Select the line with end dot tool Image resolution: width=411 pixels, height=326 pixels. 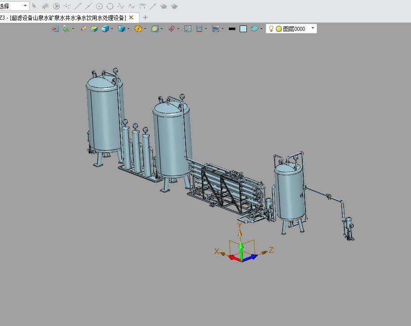coord(153,6)
